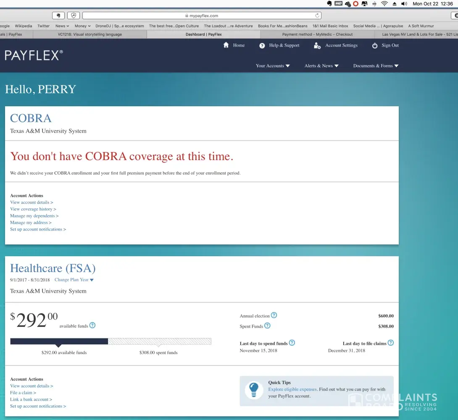Click FSA Set up account notifications link
458x420 pixels.
(x=38, y=406)
